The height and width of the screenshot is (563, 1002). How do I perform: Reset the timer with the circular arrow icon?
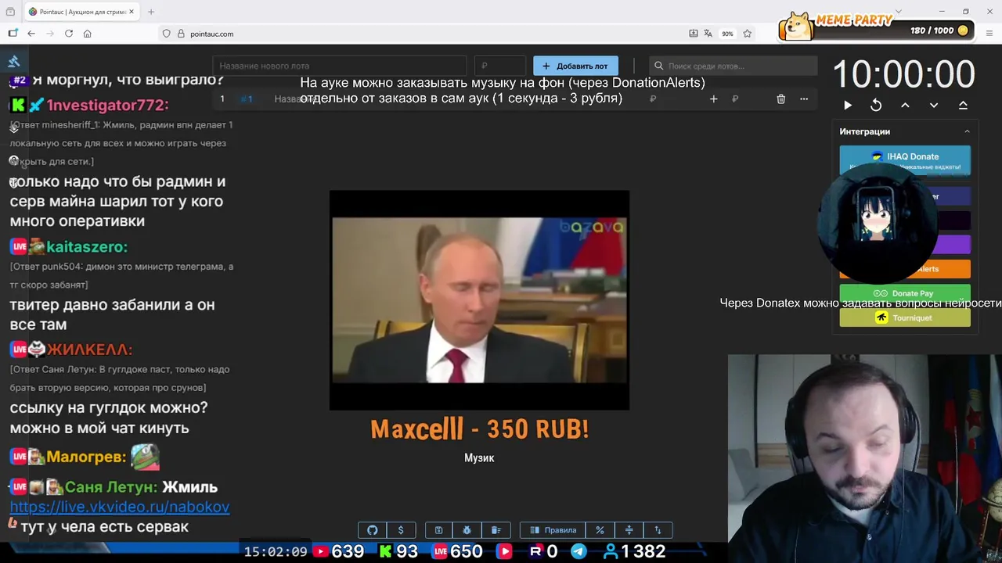coord(876,105)
